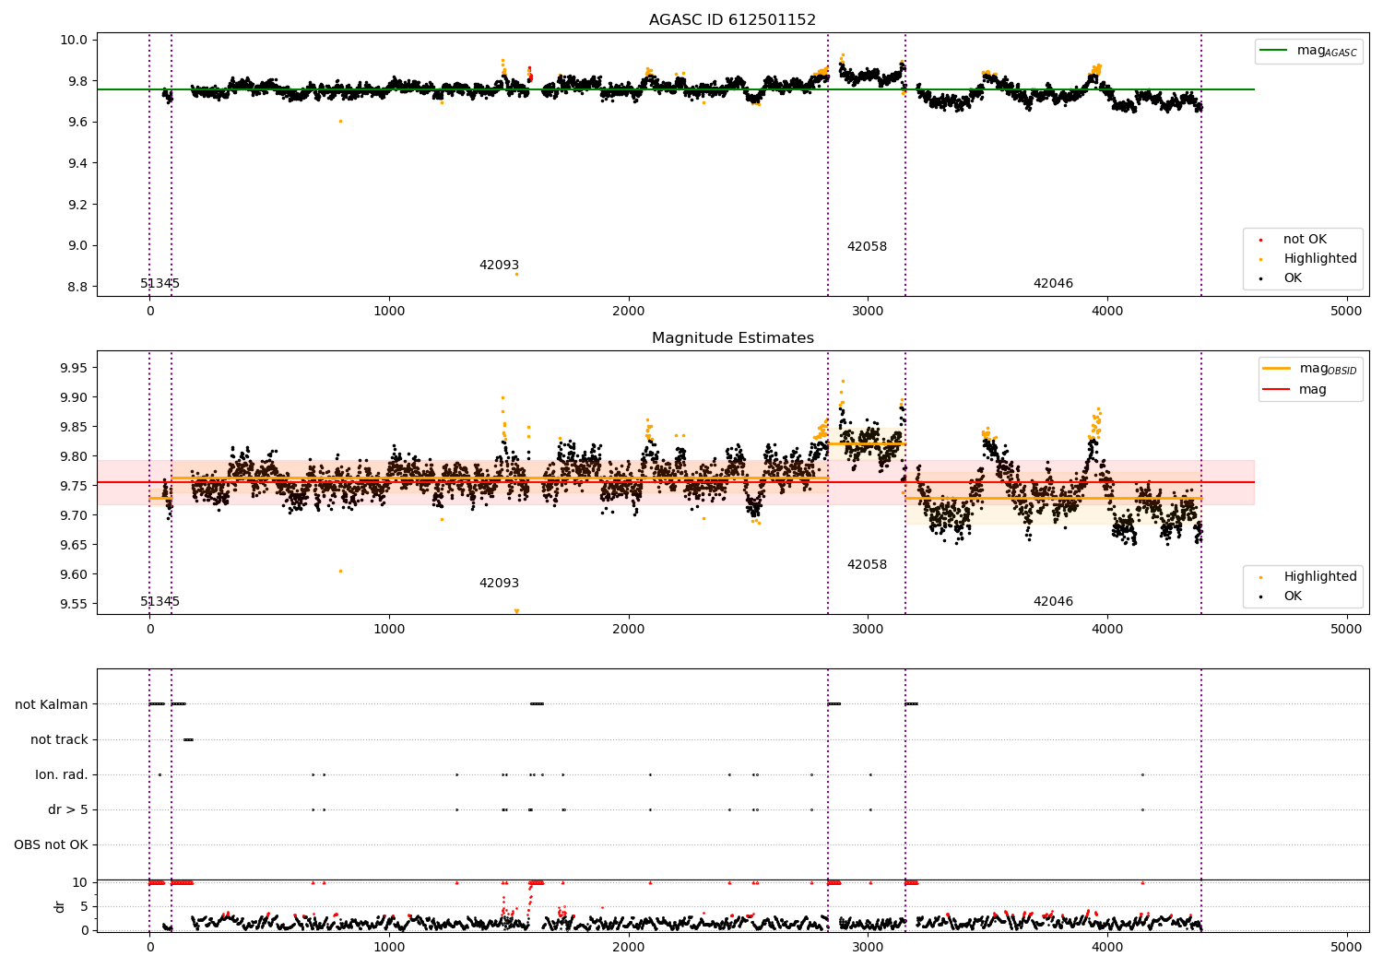
Task: Click the "not Kalman" row label
Action: click(x=52, y=705)
